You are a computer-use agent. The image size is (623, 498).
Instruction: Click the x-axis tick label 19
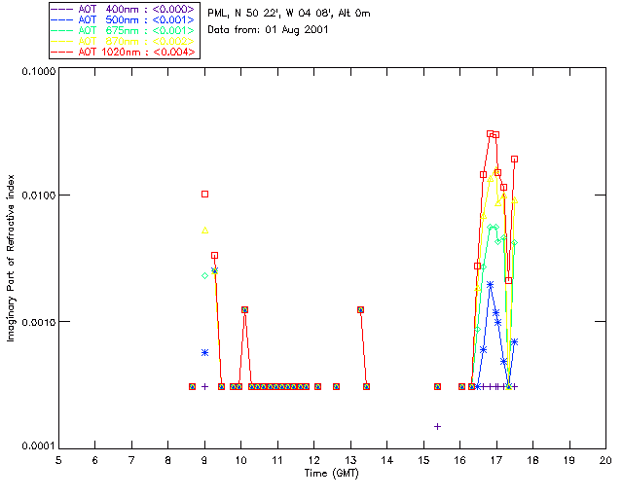point(569,460)
